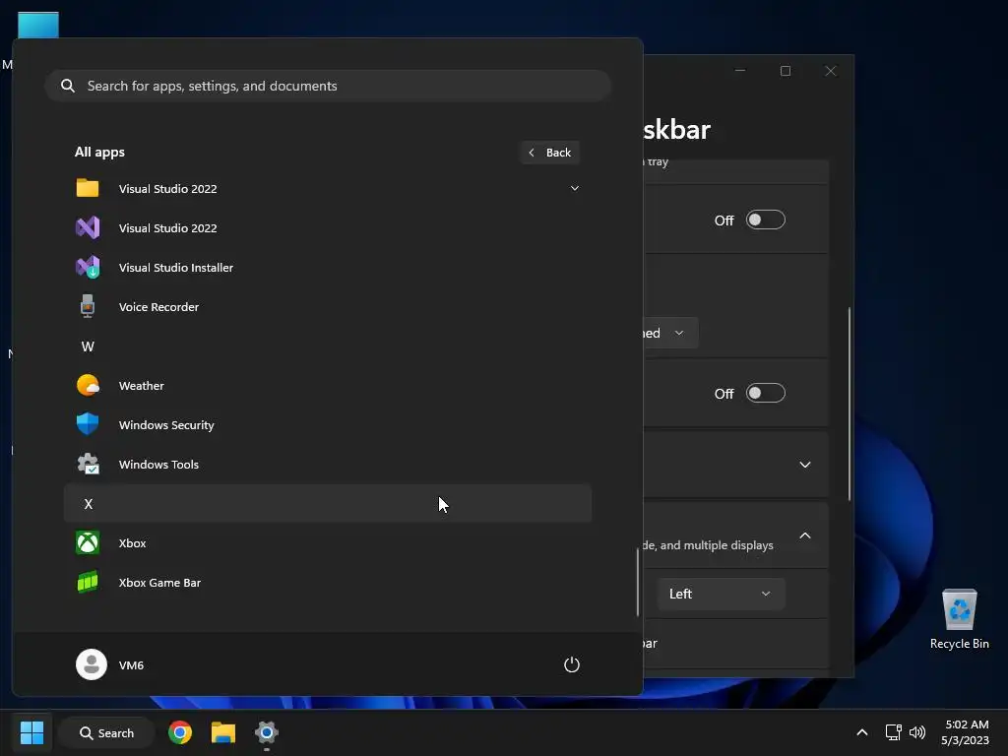Open the Visual Studio 2022 purple app icon
Viewport: 1008px width, 756px height.
click(x=88, y=228)
